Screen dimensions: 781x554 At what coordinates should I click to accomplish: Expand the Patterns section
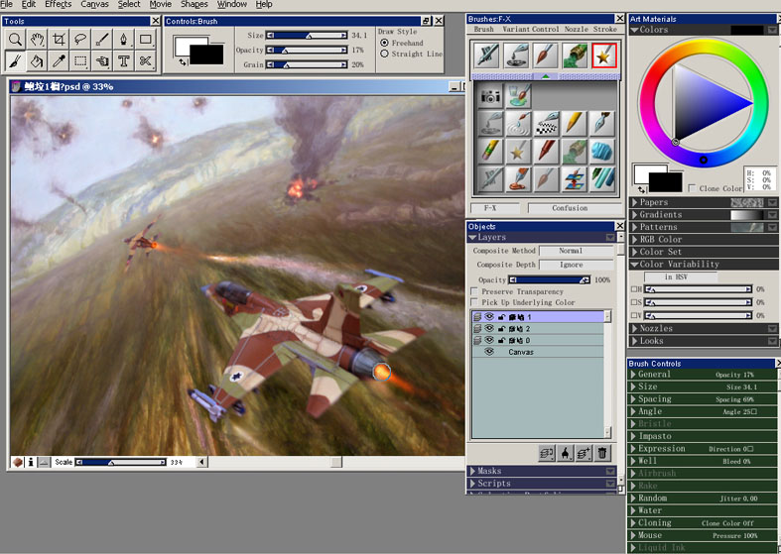(x=634, y=227)
